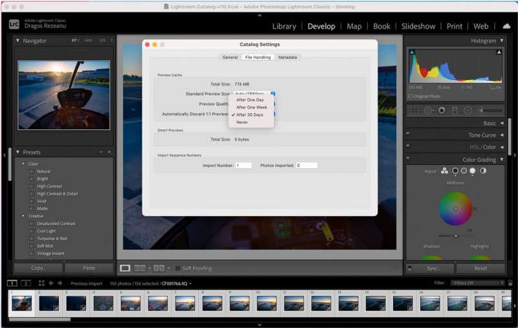
Task: Collapse the Color Grading panel
Action: 501,160
